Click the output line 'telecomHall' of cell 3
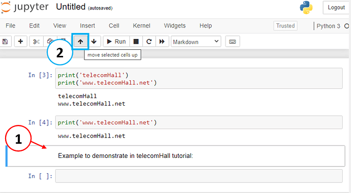 click(x=77, y=96)
